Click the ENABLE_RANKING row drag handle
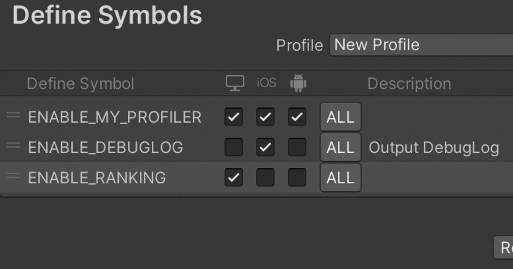This screenshot has height=269, width=513. [x=13, y=176]
